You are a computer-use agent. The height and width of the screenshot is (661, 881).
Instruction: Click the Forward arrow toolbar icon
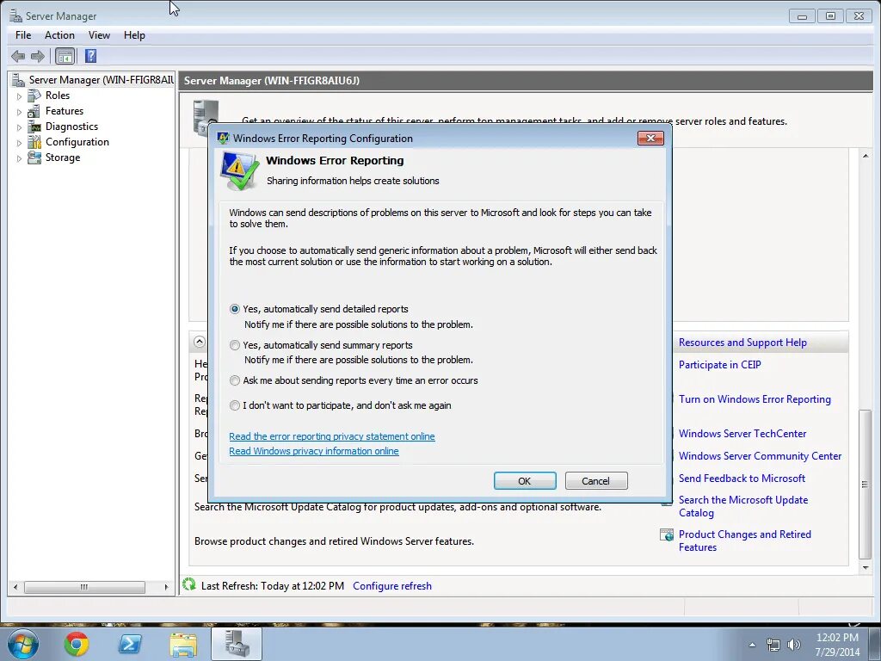38,56
